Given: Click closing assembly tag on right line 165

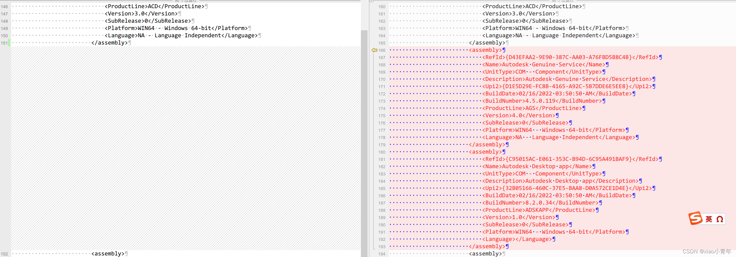Looking at the screenshot, I should 487,43.
